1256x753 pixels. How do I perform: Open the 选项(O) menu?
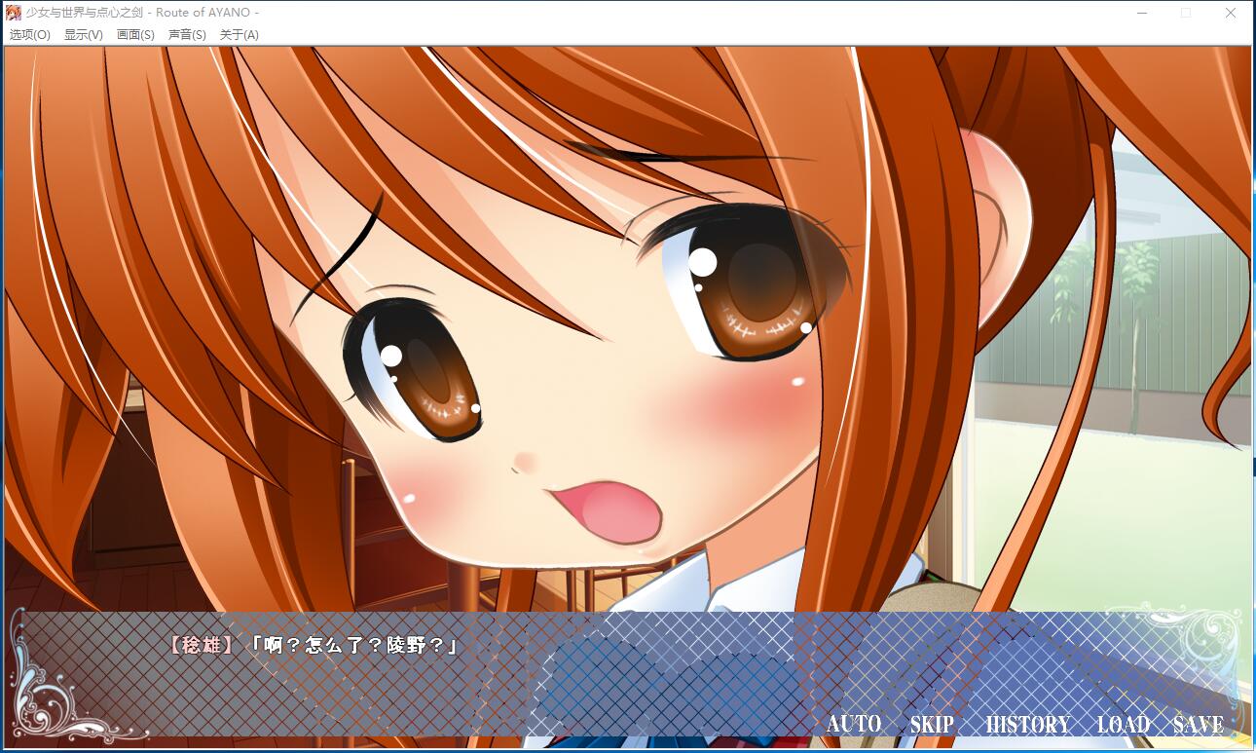(x=29, y=35)
